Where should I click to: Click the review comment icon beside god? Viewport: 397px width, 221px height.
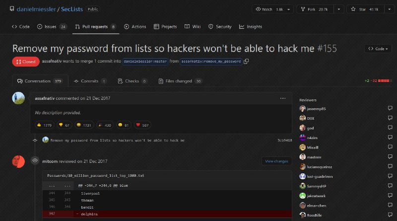390,128
